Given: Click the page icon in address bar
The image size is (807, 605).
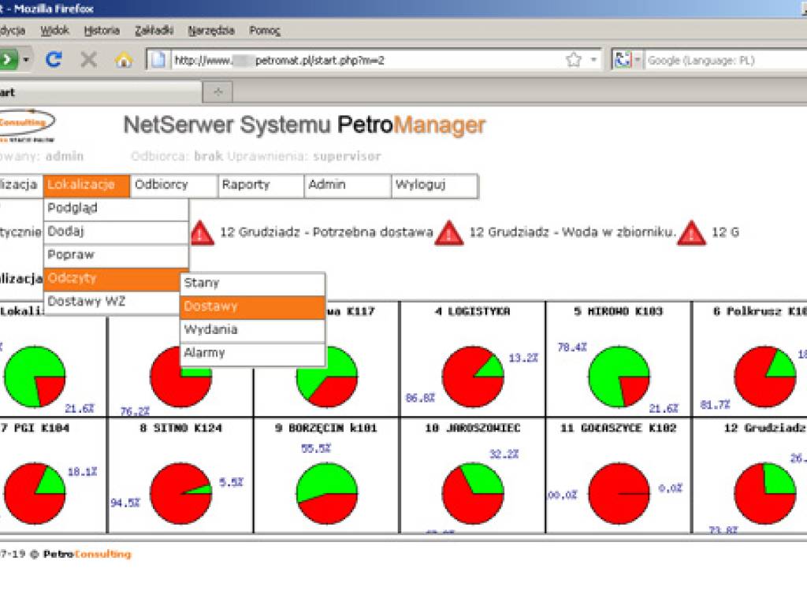Looking at the screenshot, I should coord(158,60).
